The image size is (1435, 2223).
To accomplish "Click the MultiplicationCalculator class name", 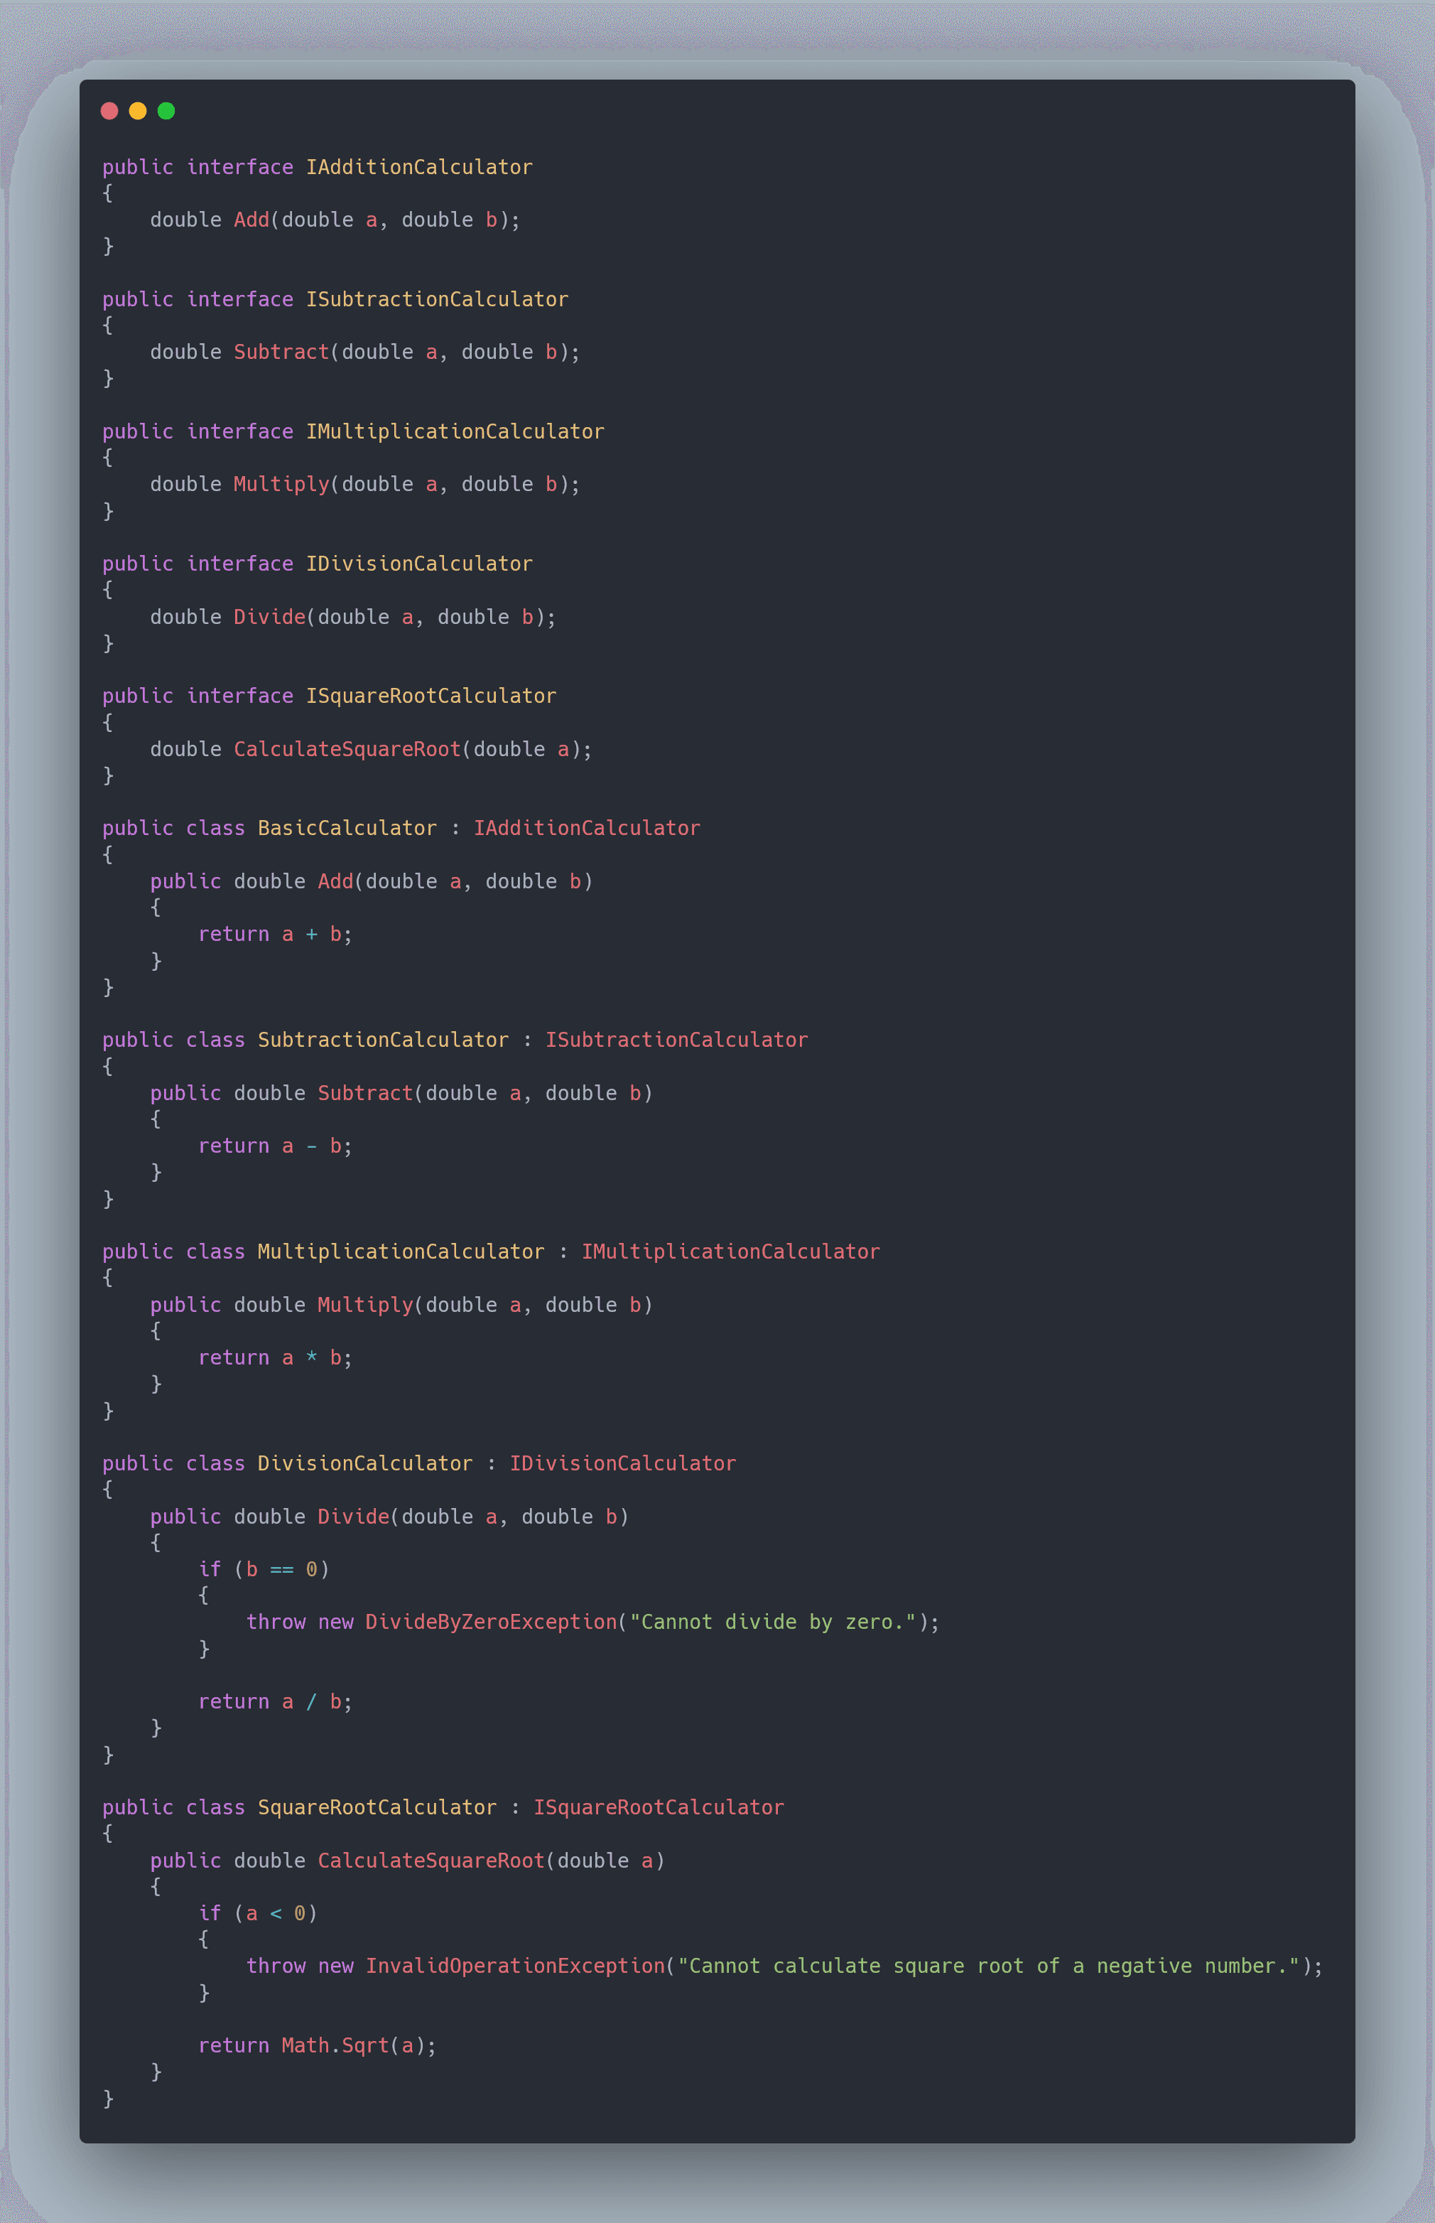I will (401, 1251).
